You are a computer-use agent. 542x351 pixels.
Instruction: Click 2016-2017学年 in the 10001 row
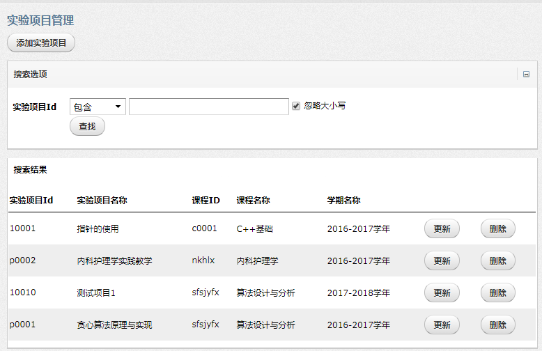pyautogui.click(x=359, y=228)
